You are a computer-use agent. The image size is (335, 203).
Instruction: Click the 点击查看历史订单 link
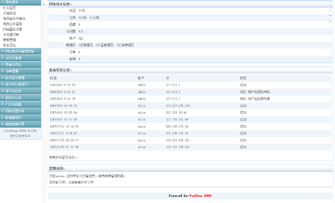[x=81, y=182]
